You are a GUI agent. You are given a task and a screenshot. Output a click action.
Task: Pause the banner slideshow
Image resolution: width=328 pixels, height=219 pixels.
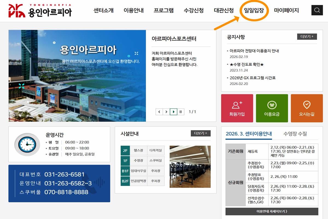[181, 112]
